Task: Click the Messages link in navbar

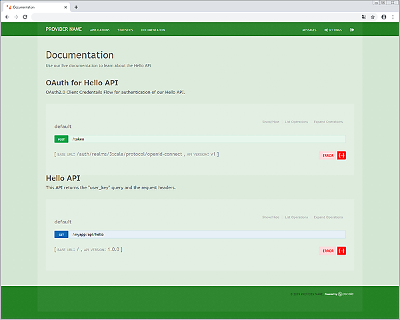Action: pos(309,30)
